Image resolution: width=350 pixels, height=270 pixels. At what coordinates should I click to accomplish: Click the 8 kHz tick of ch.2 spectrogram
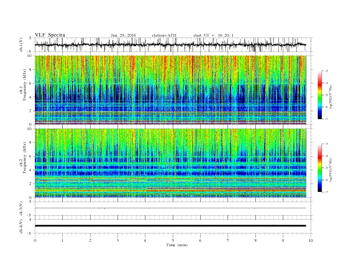pos(31,142)
